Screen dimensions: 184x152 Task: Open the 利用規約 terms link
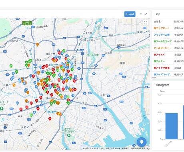(126, 148)
